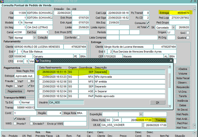Click the Maceio city field
This screenshot has height=137, width=198.
click(143, 56)
